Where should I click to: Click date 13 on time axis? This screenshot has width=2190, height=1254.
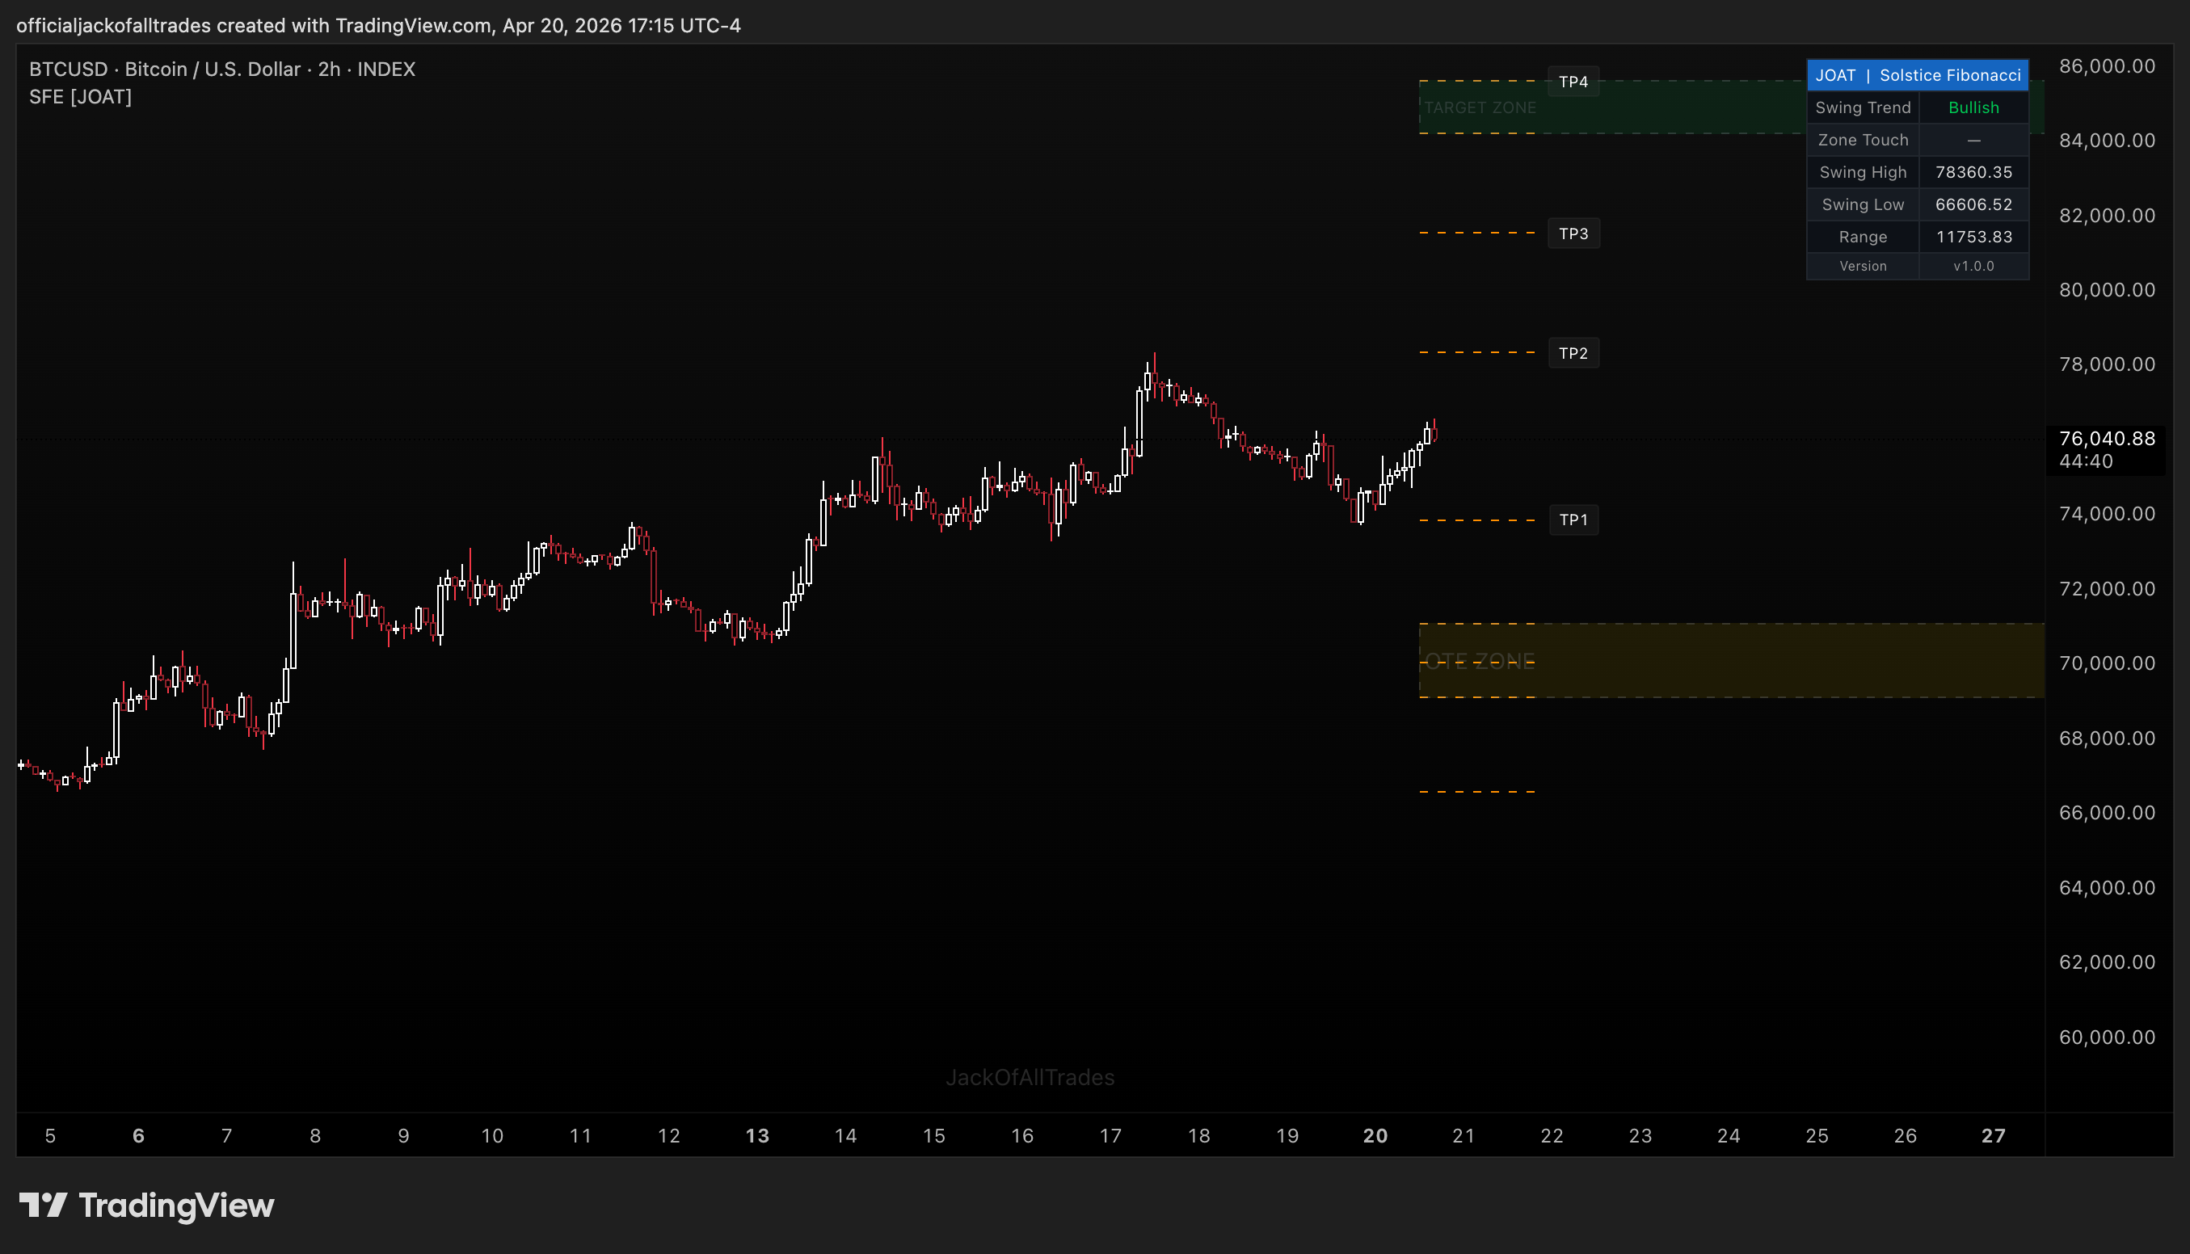point(757,1136)
